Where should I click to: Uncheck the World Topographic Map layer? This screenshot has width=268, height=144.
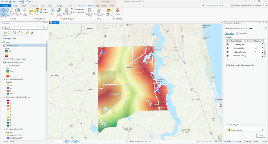tap(6, 59)
